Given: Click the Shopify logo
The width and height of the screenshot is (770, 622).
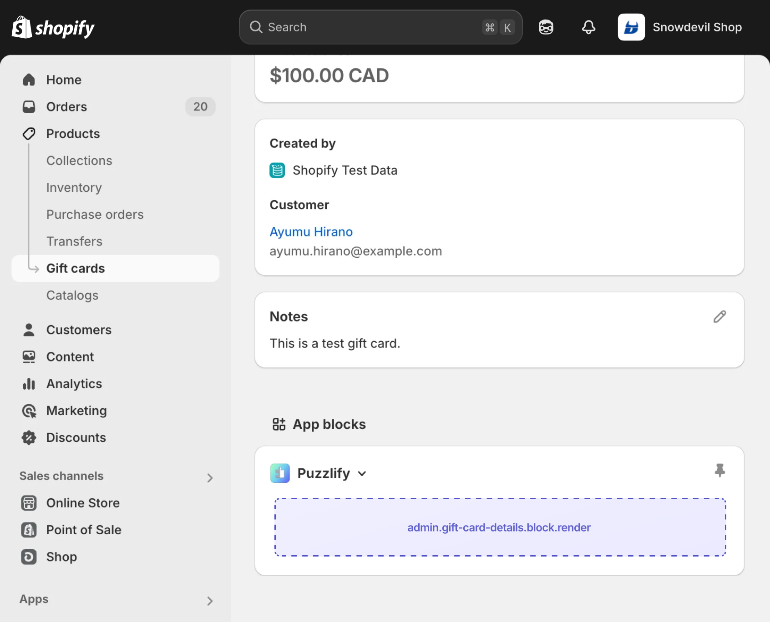Looking at the screenshot, I should [x=53, y=27].
